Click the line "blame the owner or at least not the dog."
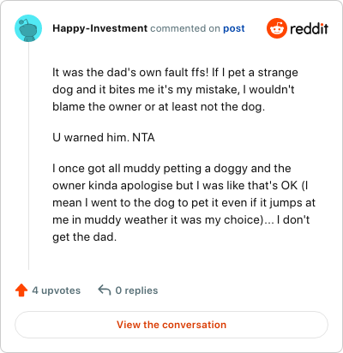 click(159, 107)
